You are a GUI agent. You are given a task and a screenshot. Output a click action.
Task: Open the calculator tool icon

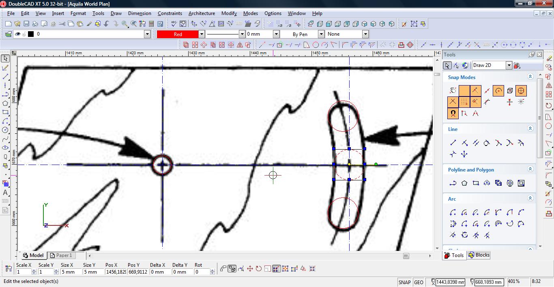pos(151,24)
